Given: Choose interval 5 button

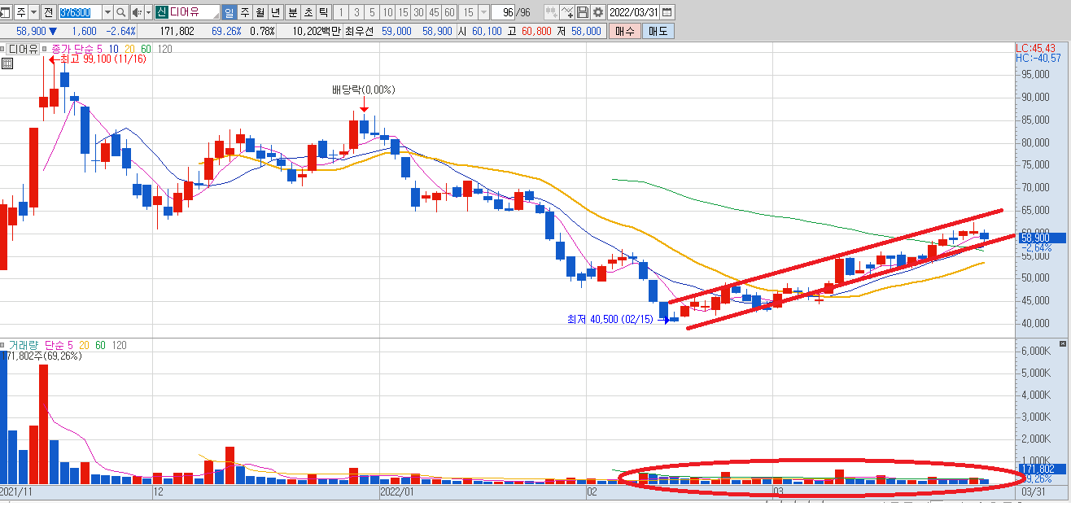Looking at the screenshot, I should coord(371,12).
